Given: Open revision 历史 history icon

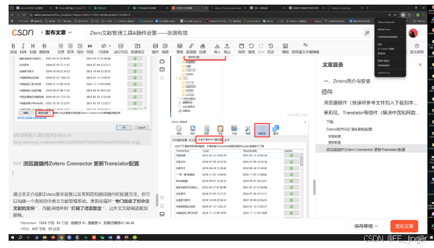Looking at the screenshot, I should [x=271, y=48].
